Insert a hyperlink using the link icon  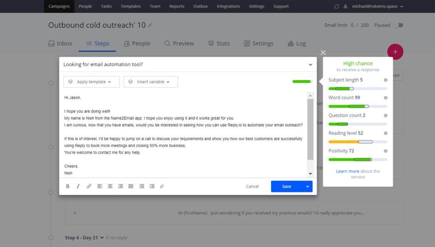pos(89,186)
